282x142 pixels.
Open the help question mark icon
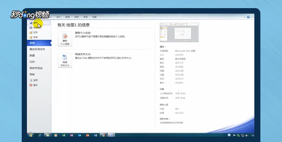248,17
